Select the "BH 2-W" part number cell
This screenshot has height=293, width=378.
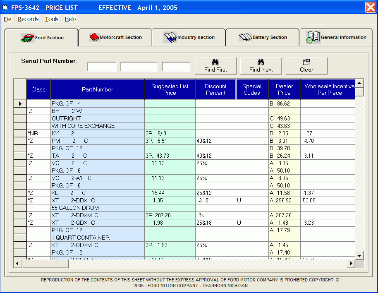point(98,111)
